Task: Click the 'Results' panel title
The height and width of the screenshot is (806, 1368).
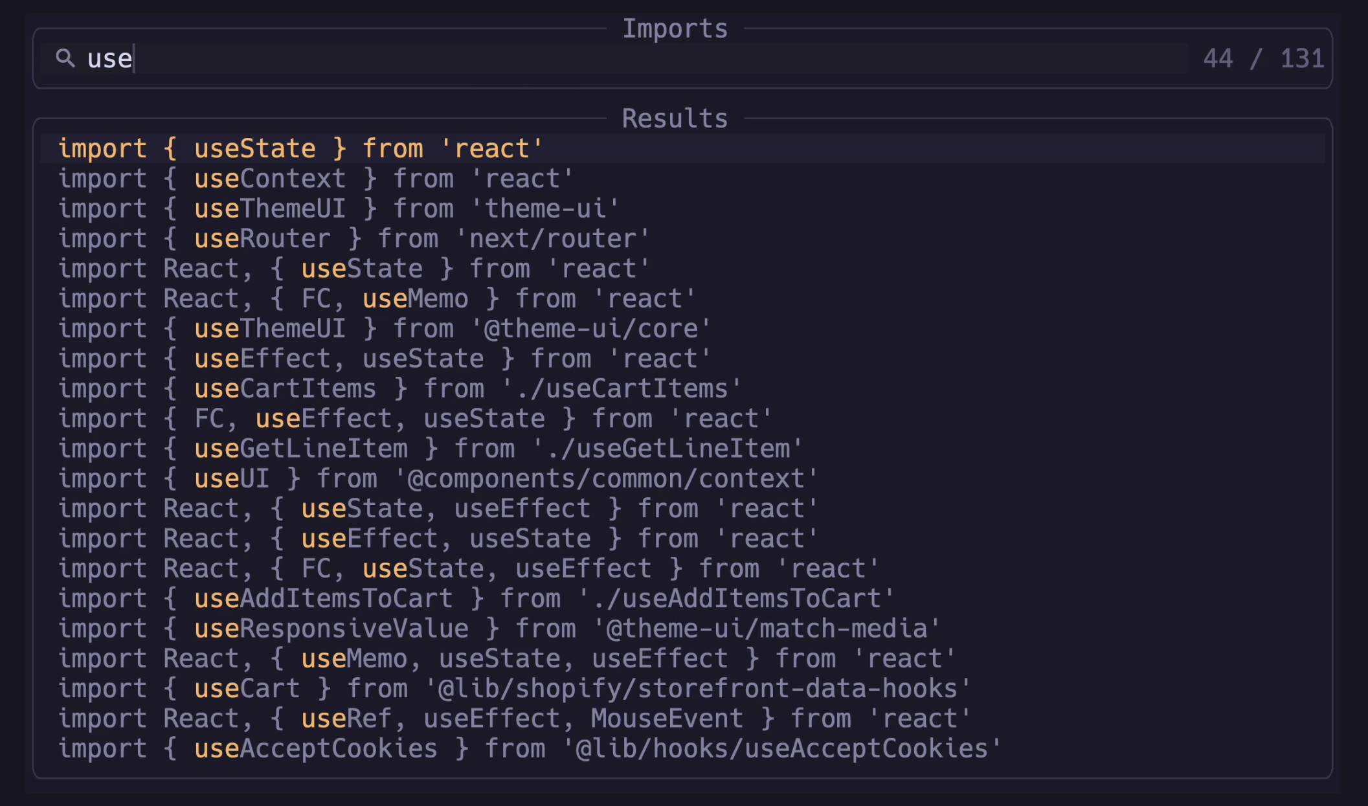Action: coord(675,118)
